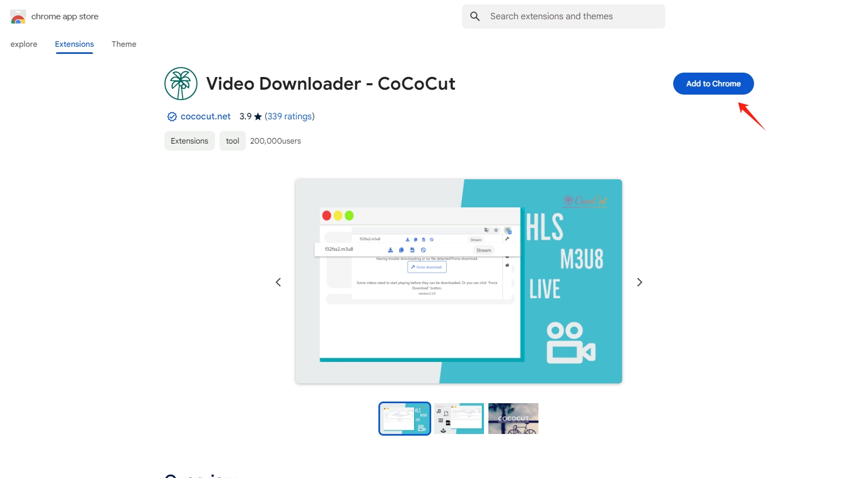This screenshot has height=478, width=847.
Task: Click the main HLS M3U8 preview image
Action: (459, 281)
